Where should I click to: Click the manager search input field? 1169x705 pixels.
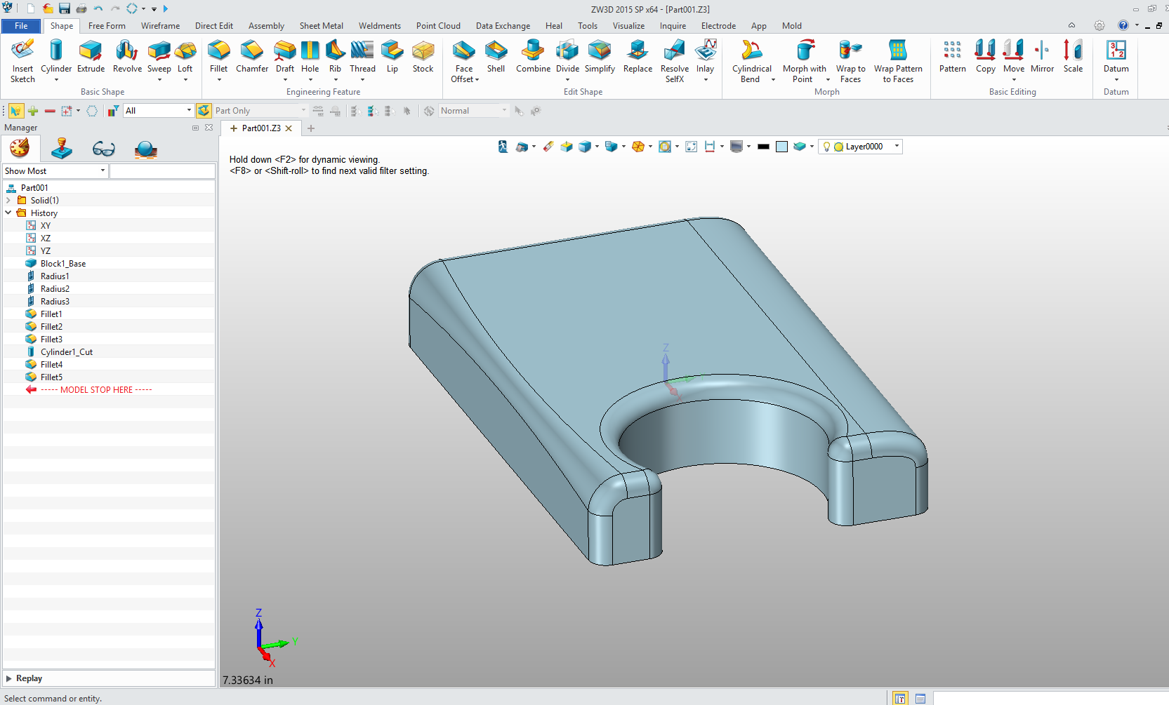(x=162, y=171)
